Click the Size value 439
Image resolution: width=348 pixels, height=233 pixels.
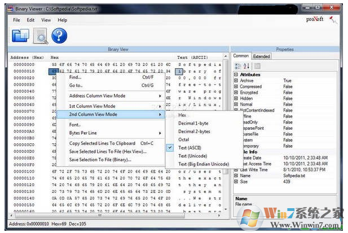pos(287,182)
